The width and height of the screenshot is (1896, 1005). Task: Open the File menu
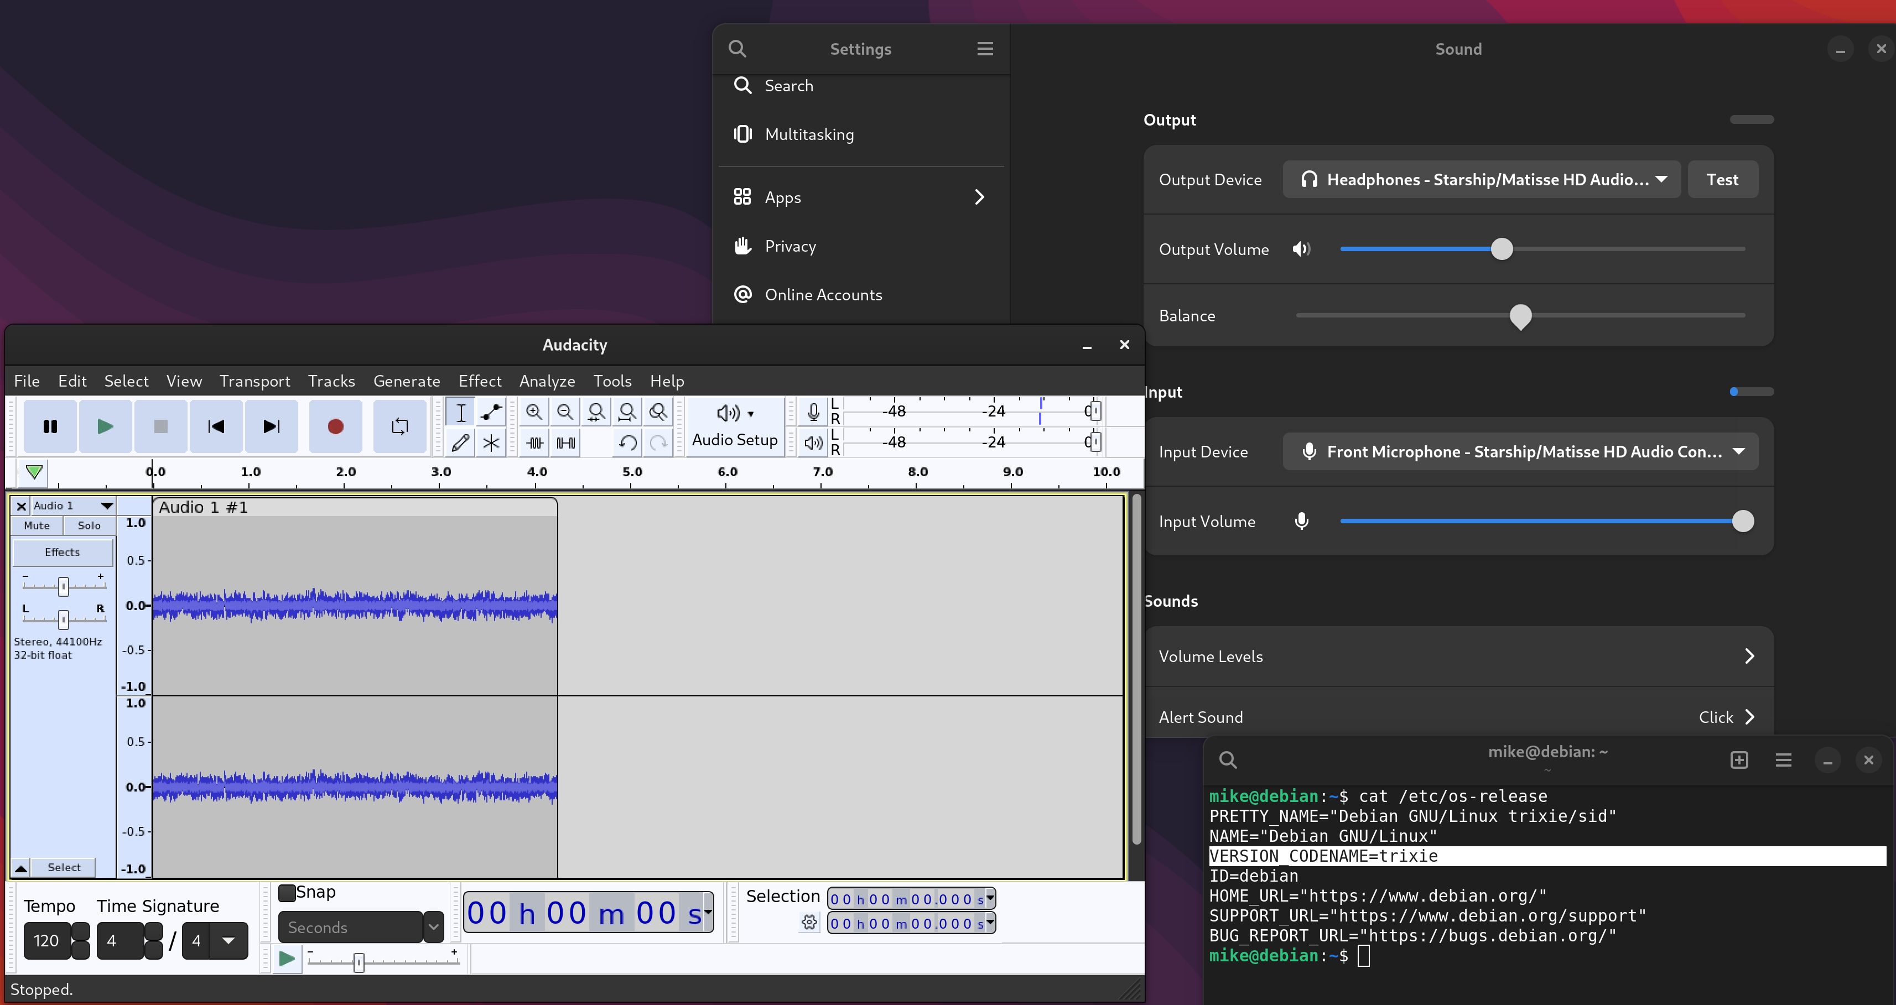[27, 381]
